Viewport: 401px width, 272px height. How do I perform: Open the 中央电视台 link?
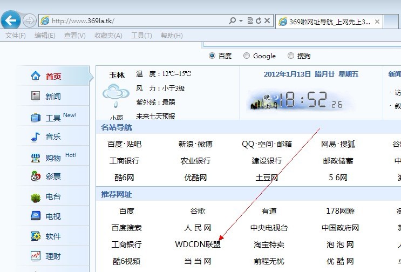pyautogui.click(x=269, y=228)
